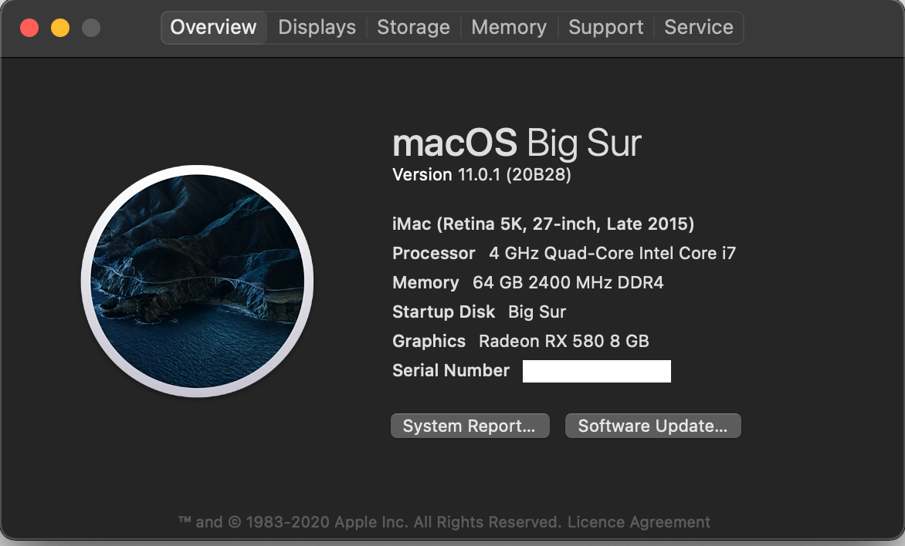This screenshot has height=546, width=905.
Task: Click the greyed-out zoom window button
Action: tap(91, 28)
